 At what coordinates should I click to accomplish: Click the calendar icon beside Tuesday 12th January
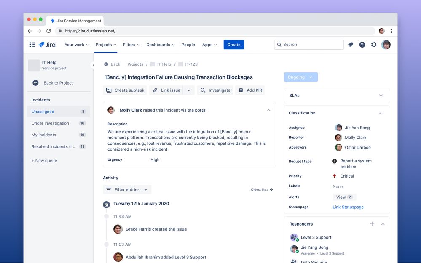tap(106, 205)
